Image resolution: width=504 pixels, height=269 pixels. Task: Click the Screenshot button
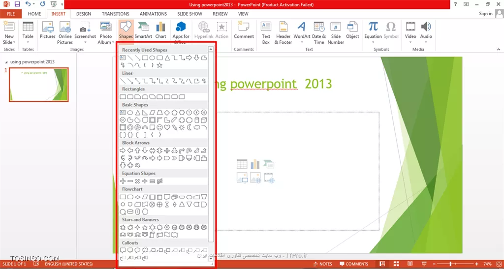coord(85,30)
